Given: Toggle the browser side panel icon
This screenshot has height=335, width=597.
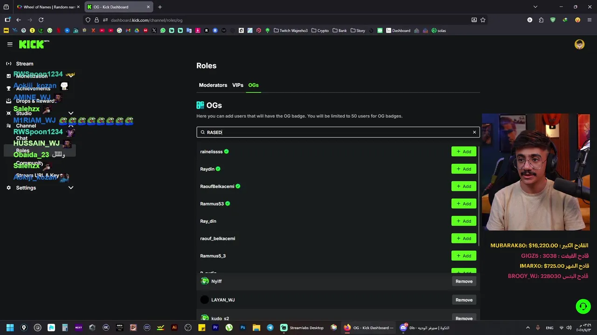Looking at the screenshot, I should click(x=7, y=20).
